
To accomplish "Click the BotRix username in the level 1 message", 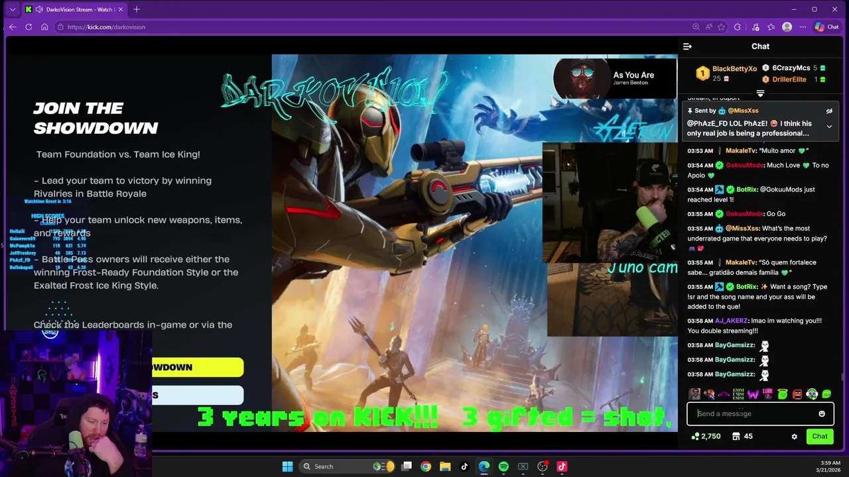I will (747, 189).
